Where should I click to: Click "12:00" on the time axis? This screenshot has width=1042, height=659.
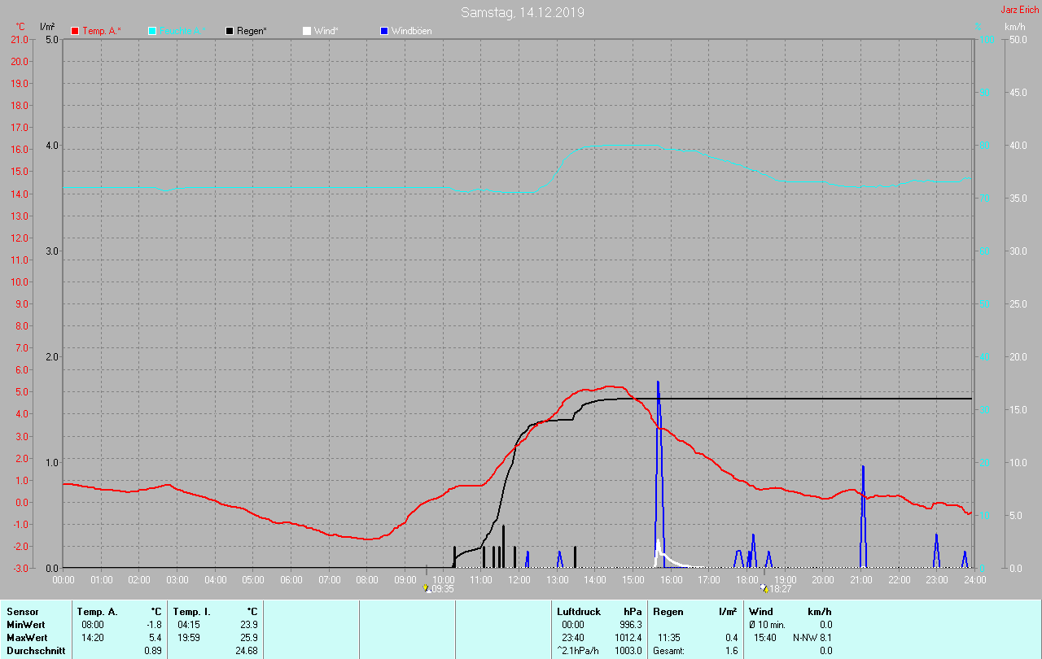tap(519, 580)
